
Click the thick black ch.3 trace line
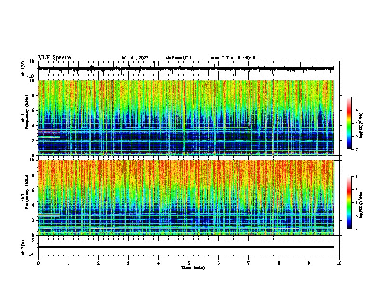click(x=186, y=247)
